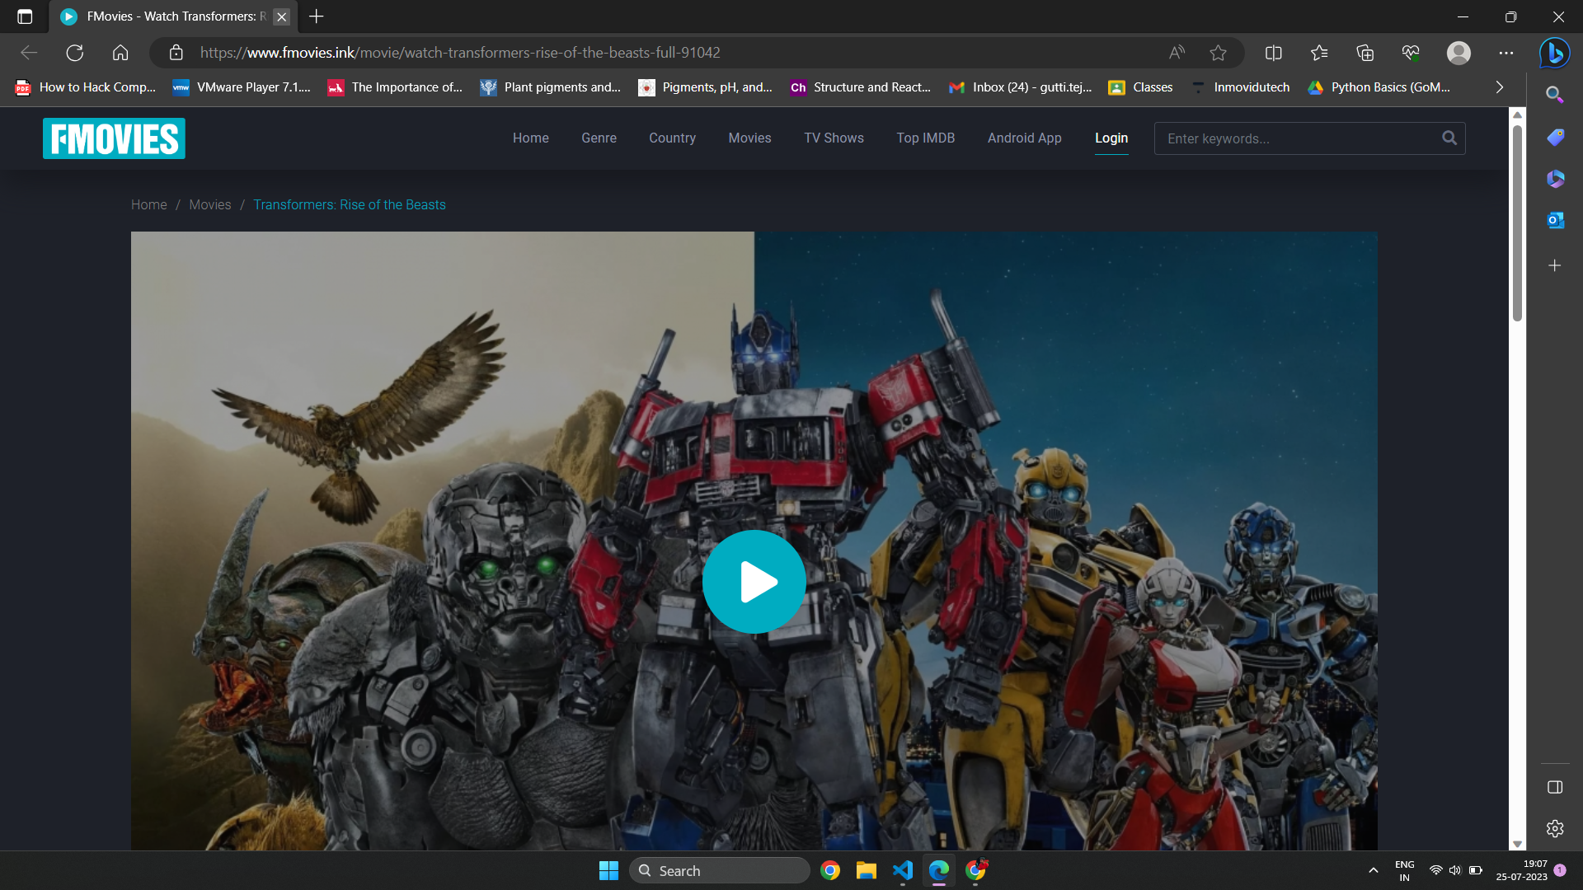The width and height of the screenshot is (1583, 890).
Task: Click the FMovies logo
Action: [x=114, y=138]
